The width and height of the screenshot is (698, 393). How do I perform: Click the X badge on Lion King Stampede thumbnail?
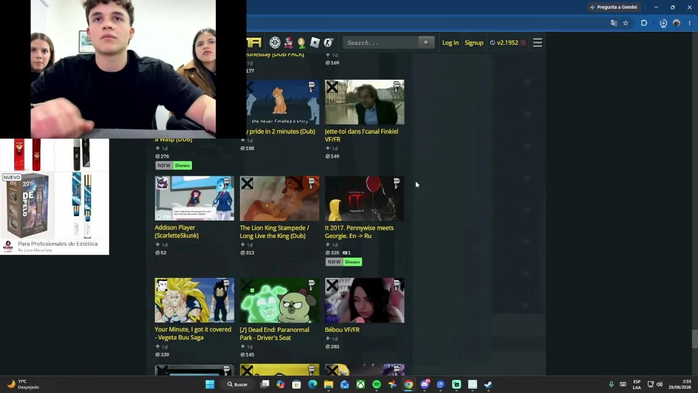tap(247, 183)
